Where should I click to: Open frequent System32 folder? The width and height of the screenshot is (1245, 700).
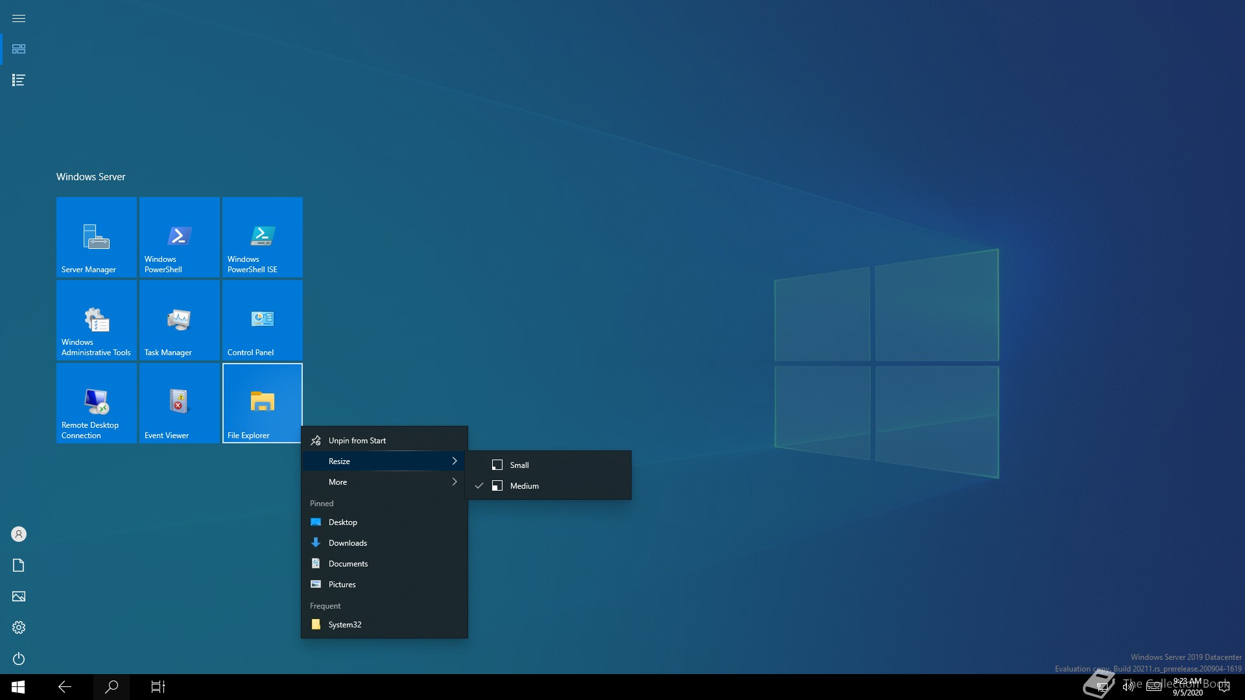[385, 625]
